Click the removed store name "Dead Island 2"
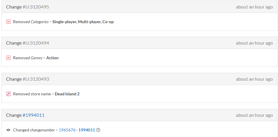Image resolution: width=278 pixels, height=137 pixels. tap(67, 94)
